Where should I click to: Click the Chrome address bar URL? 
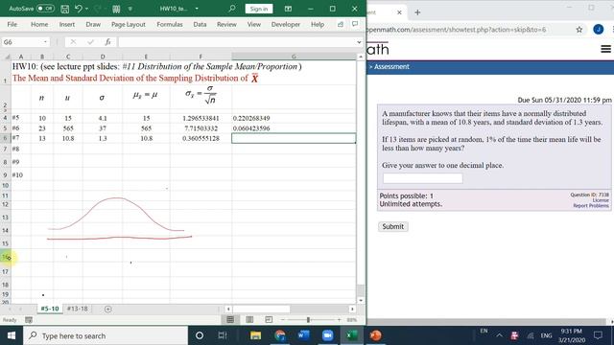(457, 30)
